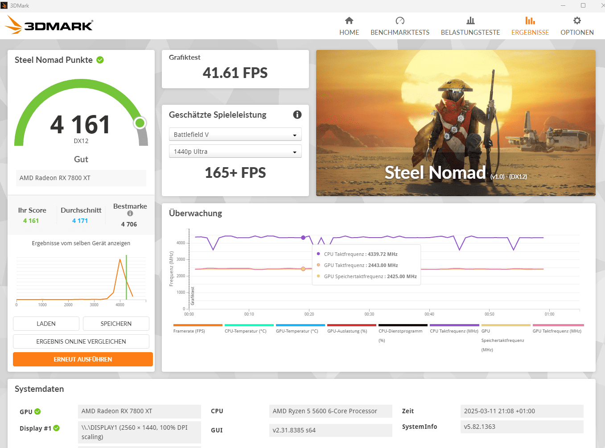The height and width of the screenshot is (448, 605).
Task: Click 'Ergebnisse vom selben Gerät anzeigen' link
Action: [x=81, y=243]
